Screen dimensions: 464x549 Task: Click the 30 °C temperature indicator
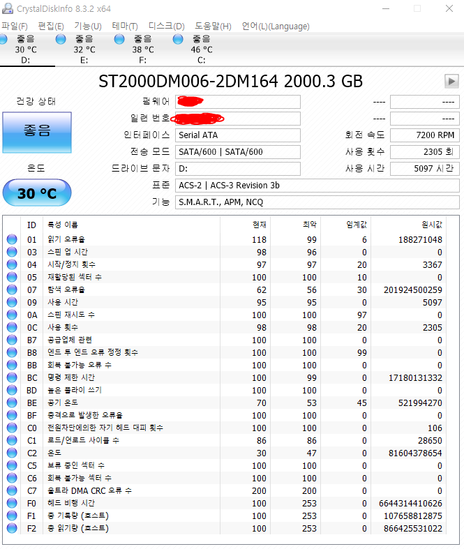pos(37,193)
